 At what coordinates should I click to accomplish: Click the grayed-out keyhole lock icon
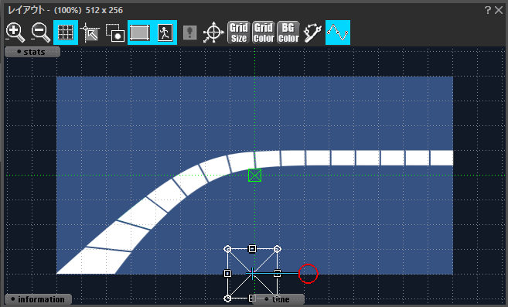(190, 32)
